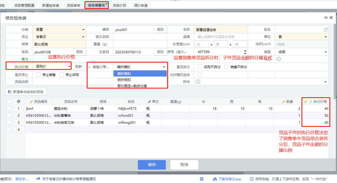This screenshot has height=183, width=337.
Task: Click 刷新 next to 执行价格
Action: (79, 66)
